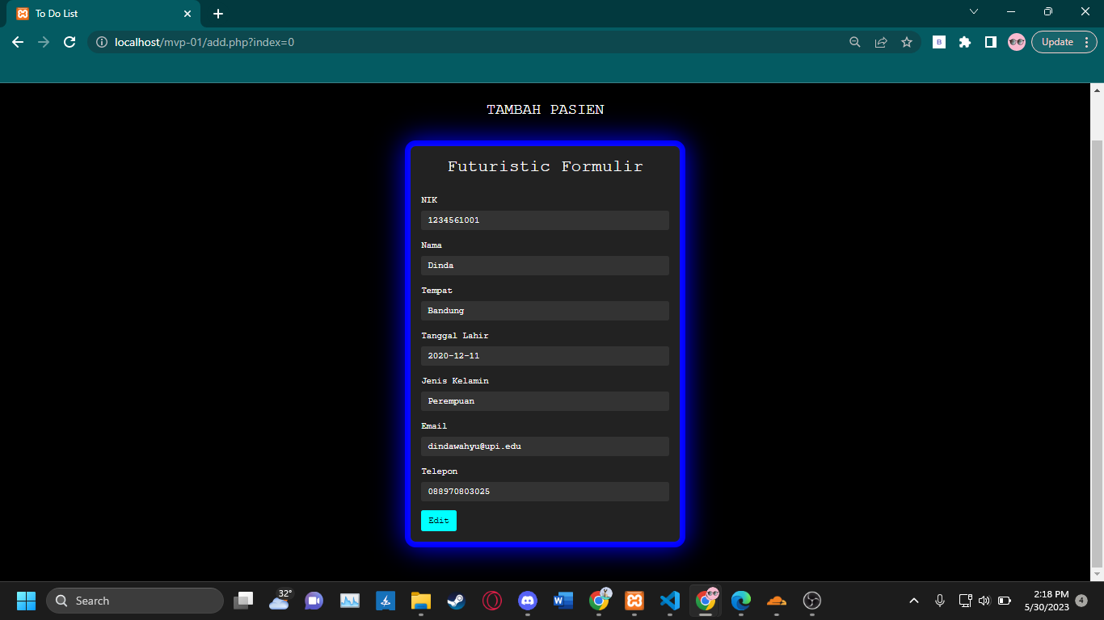Open Discord from the taskbar

527,601
